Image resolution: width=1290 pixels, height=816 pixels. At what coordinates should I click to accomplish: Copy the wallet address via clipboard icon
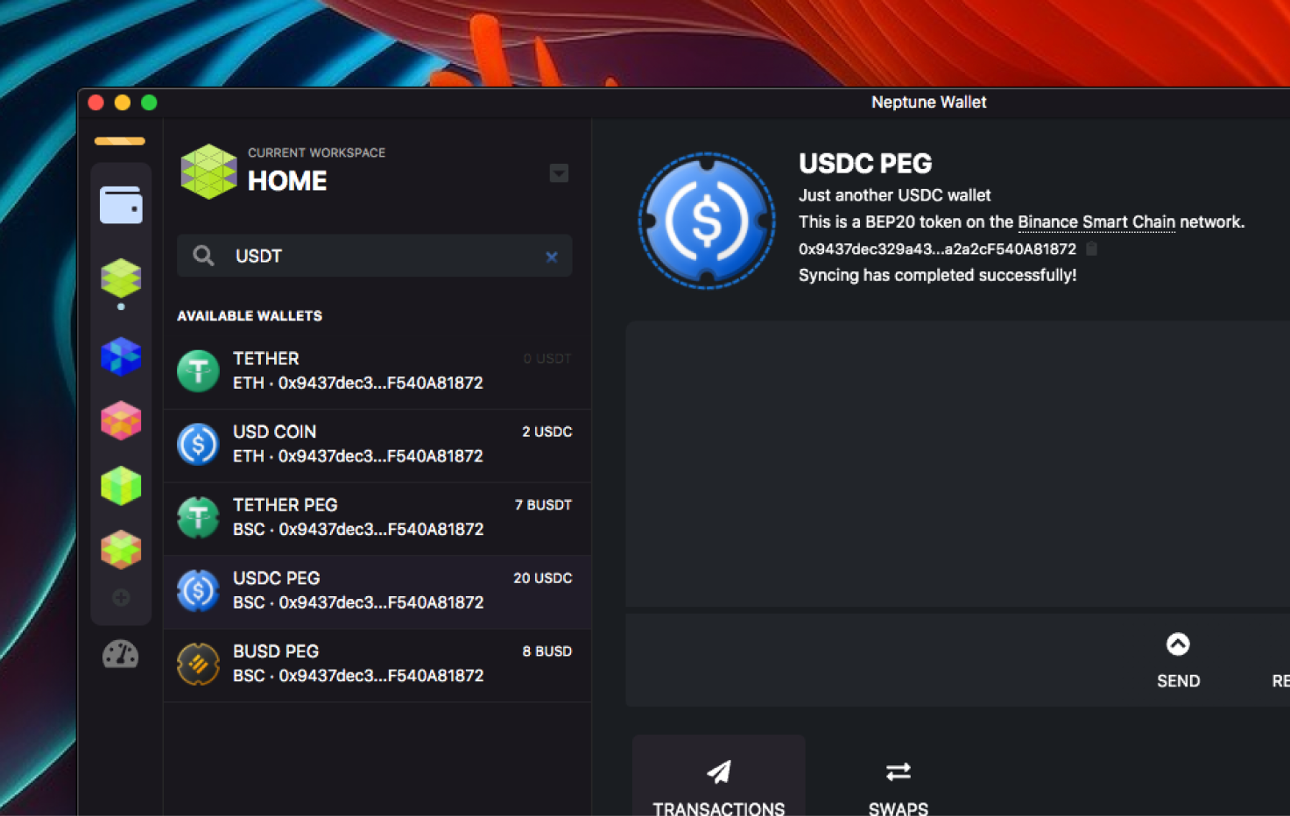1091,249
